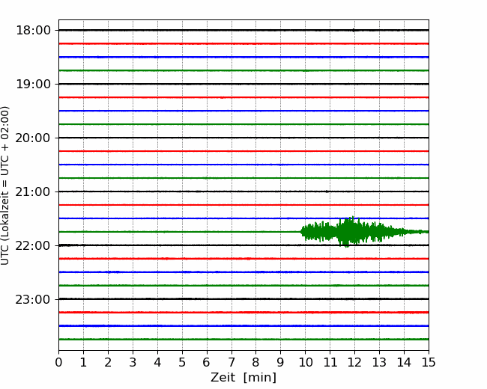Screen dimensions: 487x389
Task: Click the 18:00 time label
Action: [x=33, y=31]
